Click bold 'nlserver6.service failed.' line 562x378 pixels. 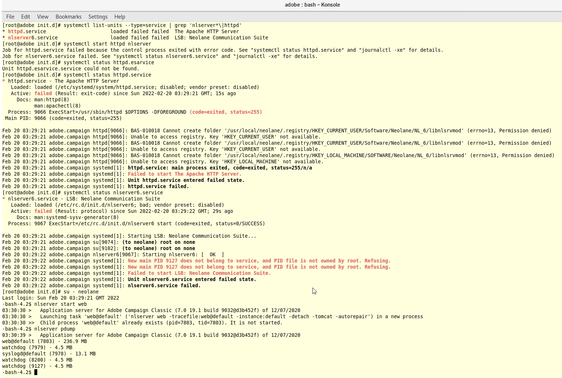click(164, 286)
